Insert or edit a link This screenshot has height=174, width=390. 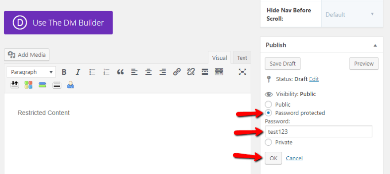pos(176,72)
